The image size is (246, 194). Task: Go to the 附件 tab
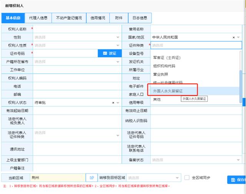[119, 18]
